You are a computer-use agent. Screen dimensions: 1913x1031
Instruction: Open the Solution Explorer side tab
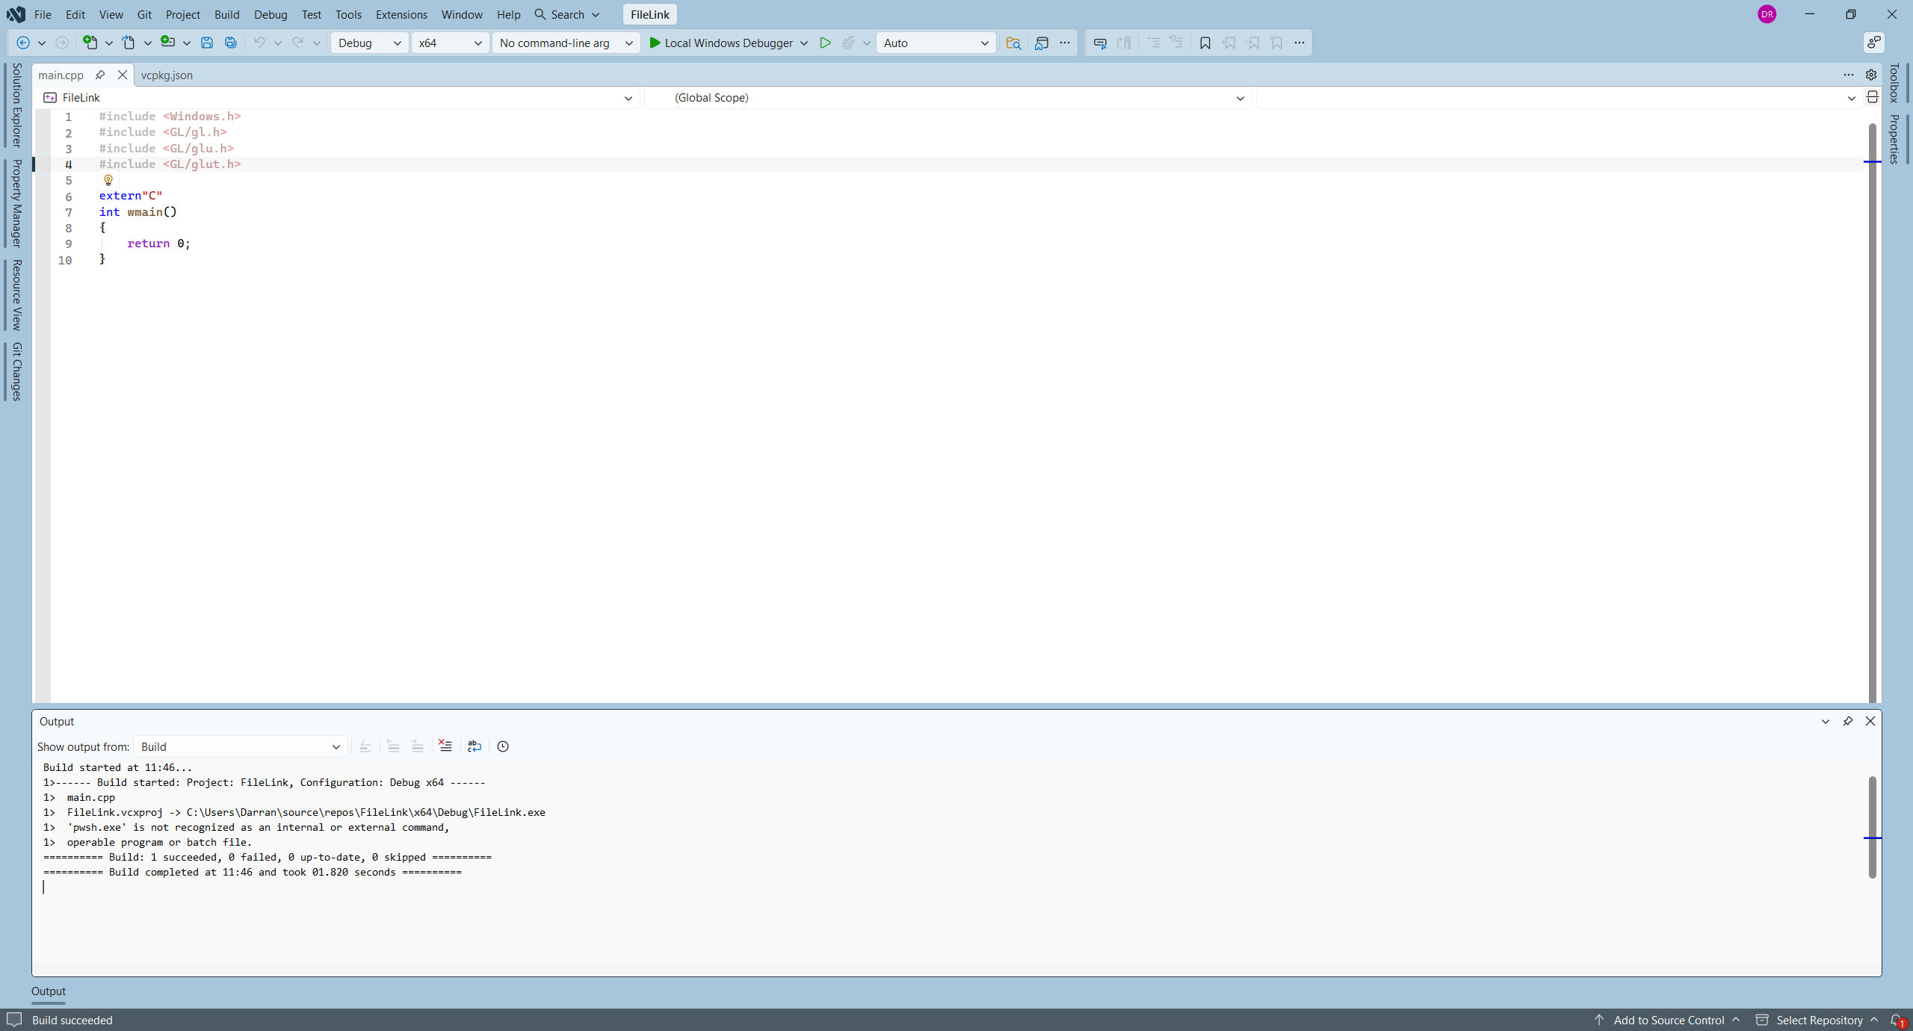16,105
